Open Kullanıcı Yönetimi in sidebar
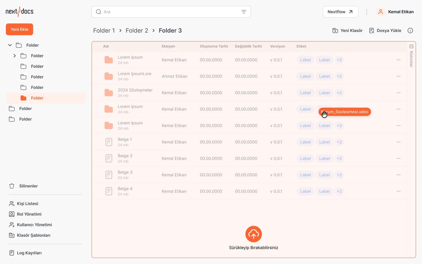 (30, 225)
